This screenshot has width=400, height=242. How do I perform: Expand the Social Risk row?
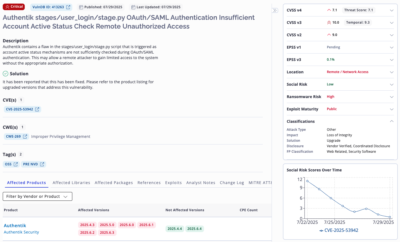pyautogui.click(x=392, y=85)
